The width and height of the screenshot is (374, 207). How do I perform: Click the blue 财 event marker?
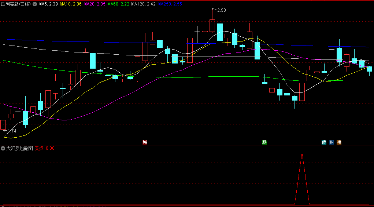tap(332, 142)
